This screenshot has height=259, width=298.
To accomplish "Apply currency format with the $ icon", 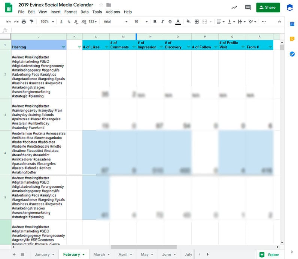I will click(x=61, y=22).
